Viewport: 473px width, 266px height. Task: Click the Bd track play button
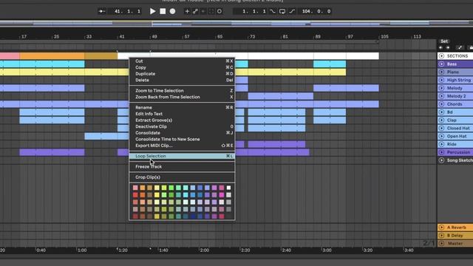[442, 112]
